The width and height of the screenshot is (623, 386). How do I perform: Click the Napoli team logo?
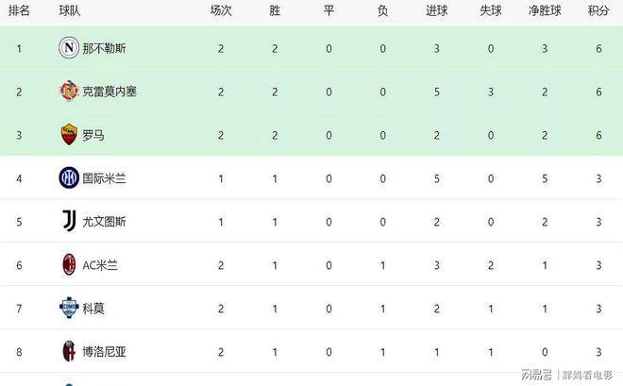point(68,47)
